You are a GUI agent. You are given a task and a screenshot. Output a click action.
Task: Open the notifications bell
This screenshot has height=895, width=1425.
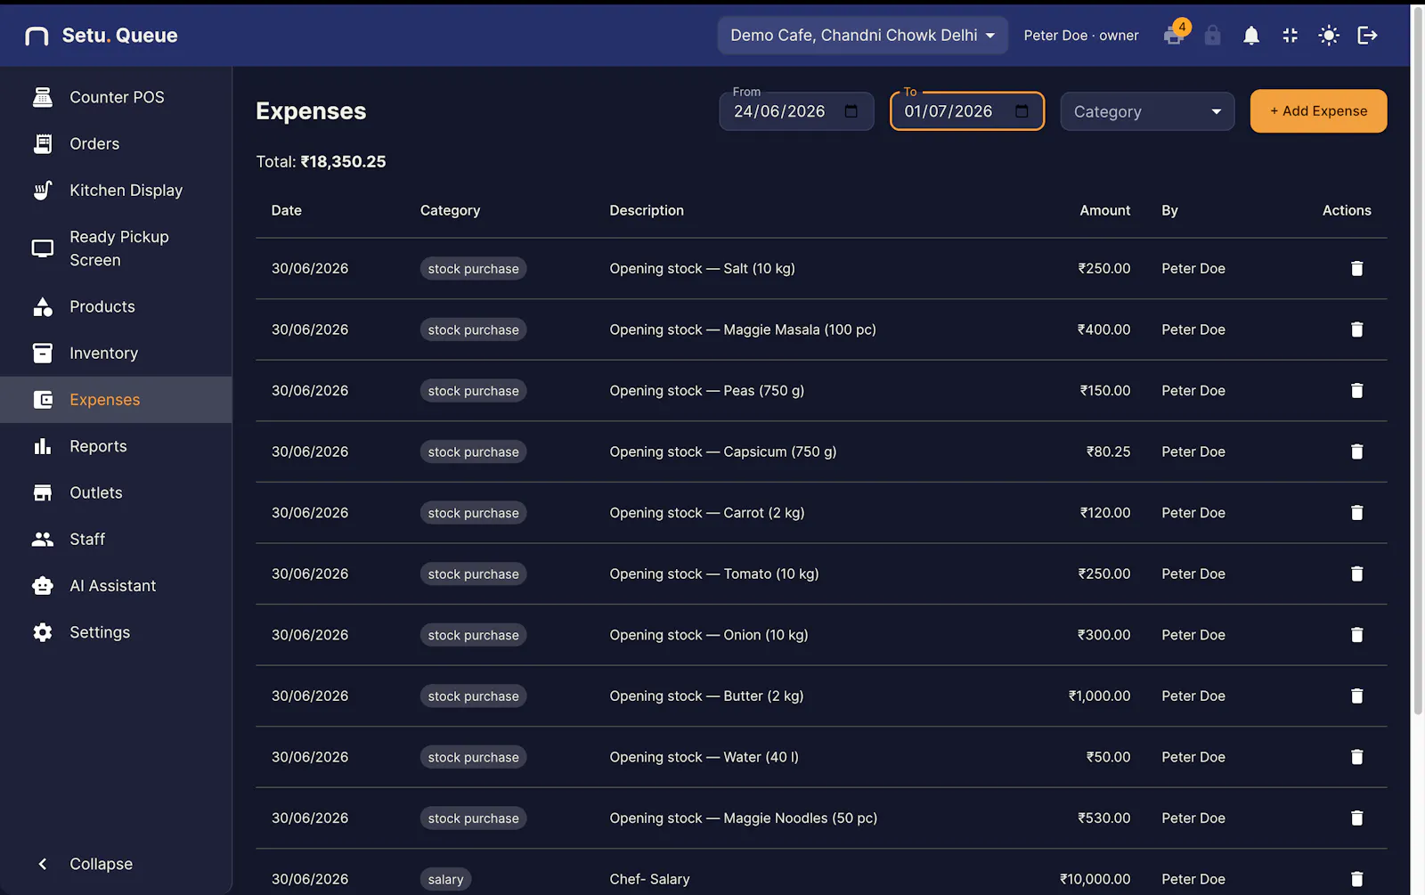tap(1251, 36)
